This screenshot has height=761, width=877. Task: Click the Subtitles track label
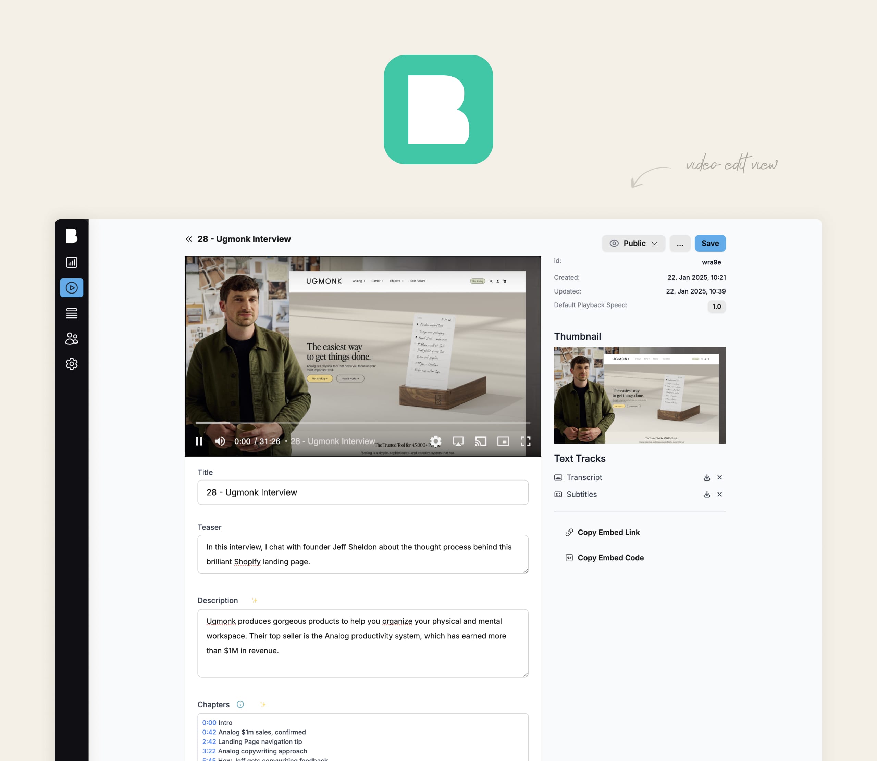point(582,494)
